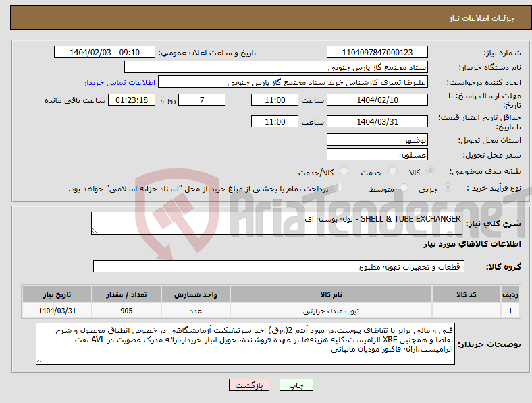Click the delivery province field بوشهر
The image size is (532, 403).
[377, 139]
